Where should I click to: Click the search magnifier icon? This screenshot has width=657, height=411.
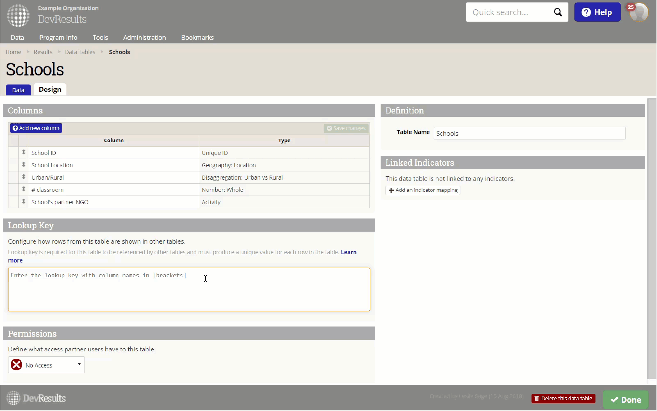tap(558, 12)
